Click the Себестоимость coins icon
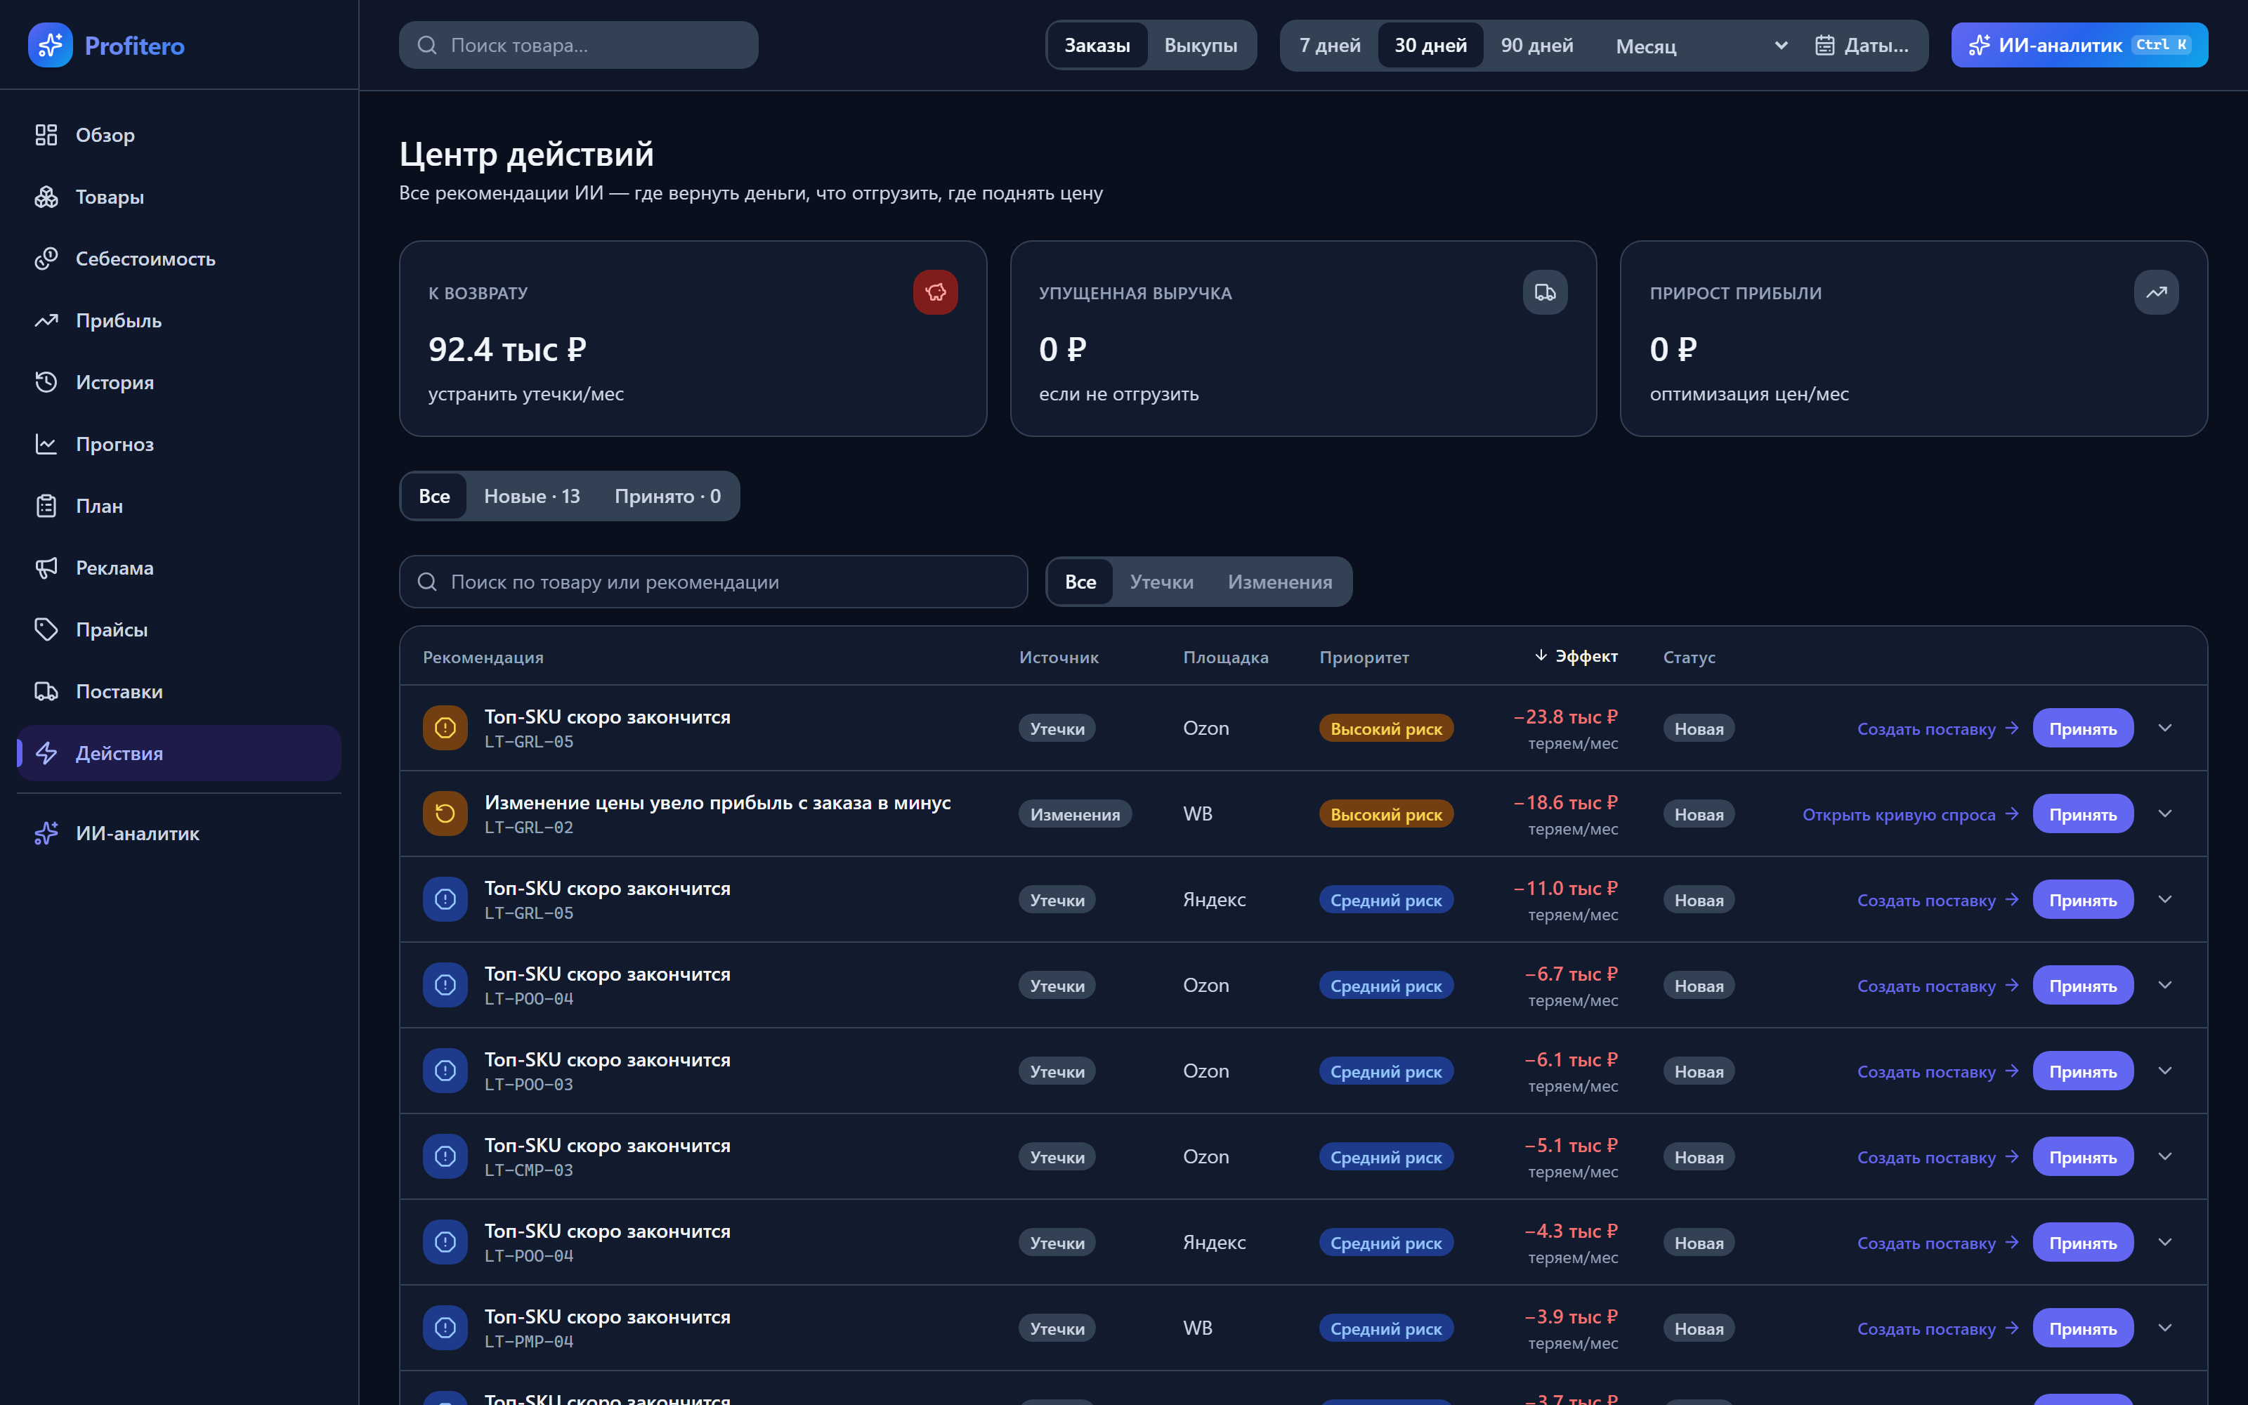Image resolution: width=2248 pixels, height=1405 pixels. pos(46,259)
